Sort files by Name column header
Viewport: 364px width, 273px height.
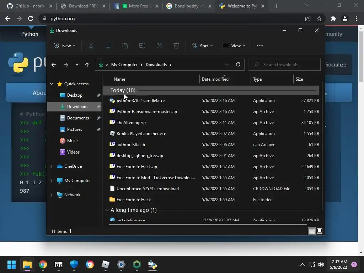click(119, 79)
